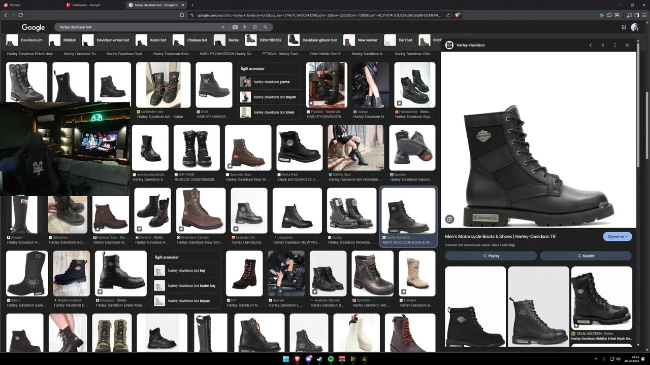Viewport: 650px width, 365px height.
Task: Filter by Deri bot chip
Action: [x=399, y=40]
